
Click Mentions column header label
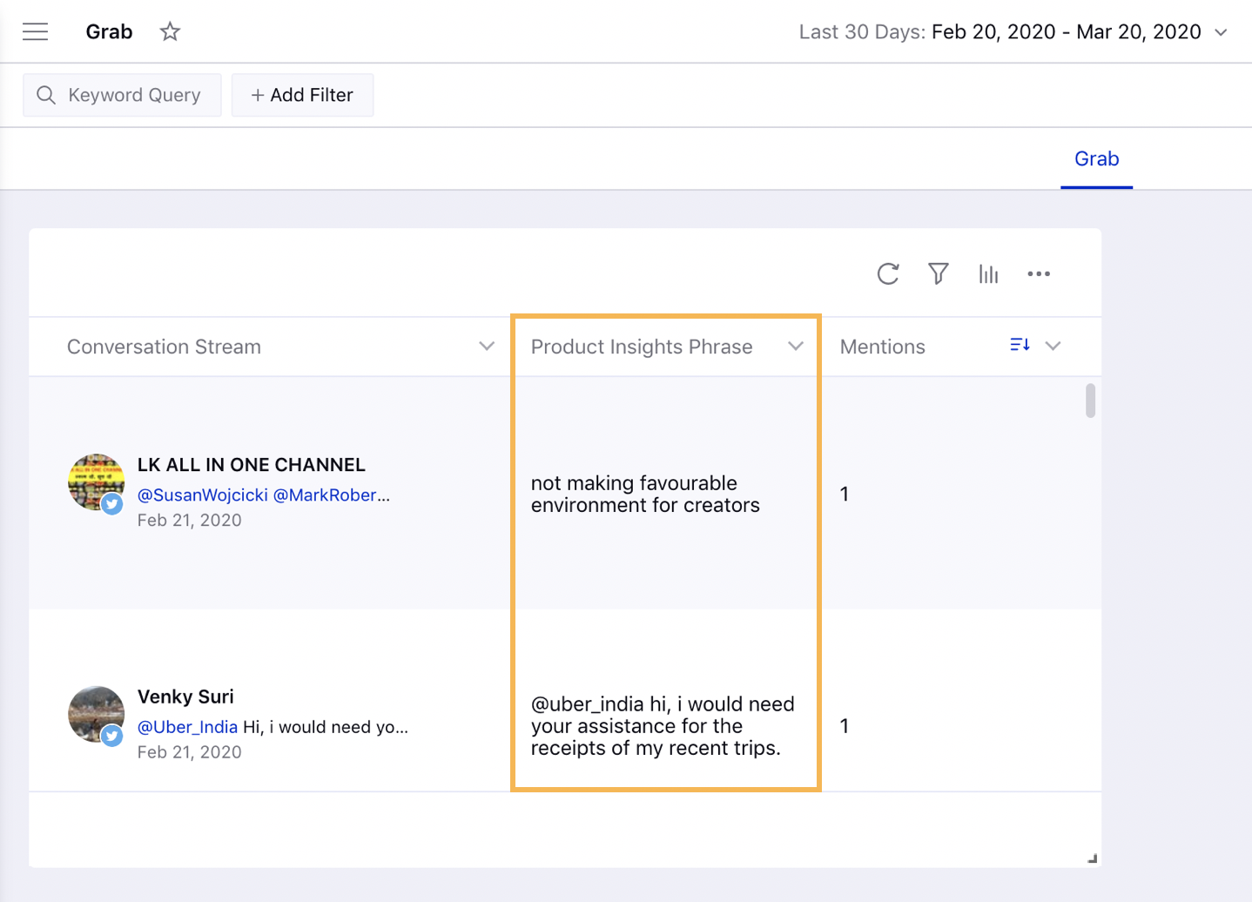(x=882, y=347)
